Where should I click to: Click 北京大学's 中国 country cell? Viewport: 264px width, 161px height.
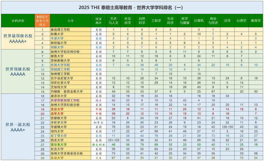99,109
